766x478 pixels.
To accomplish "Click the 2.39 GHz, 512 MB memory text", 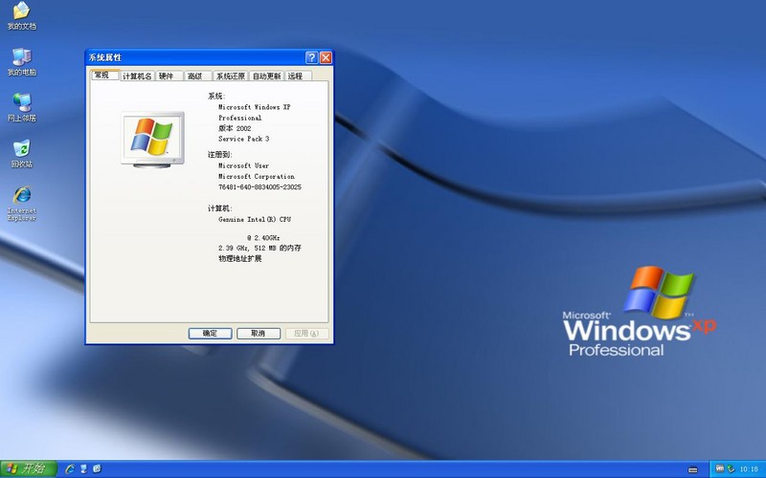I will 259,248.
